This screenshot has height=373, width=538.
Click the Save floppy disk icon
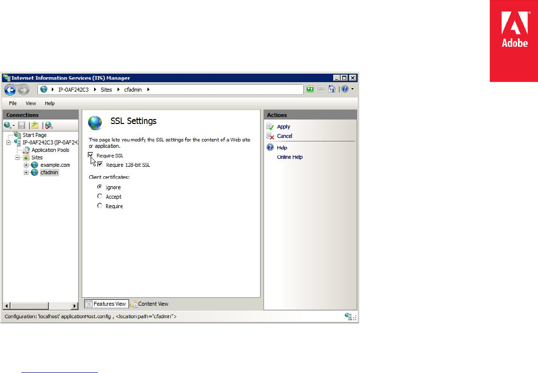21,125
